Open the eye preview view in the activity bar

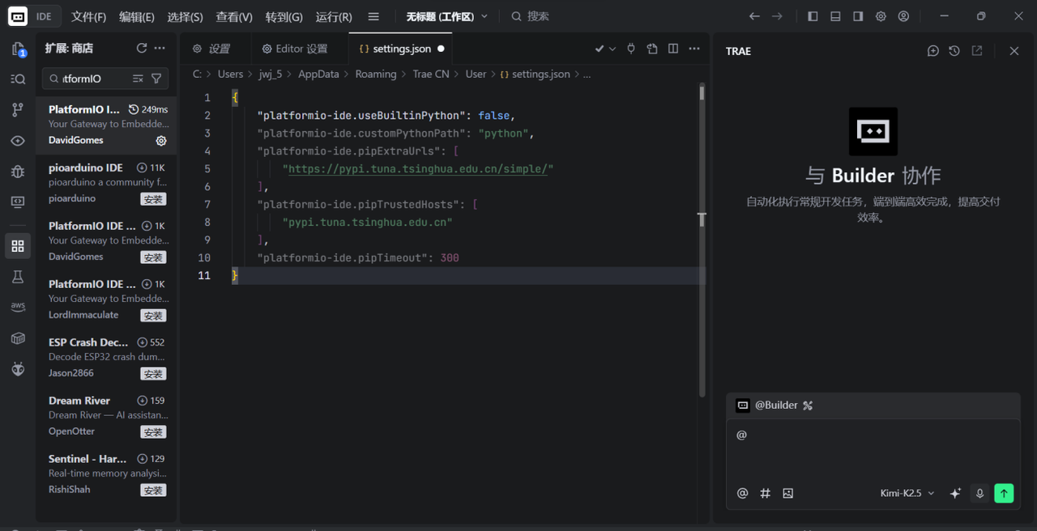point(18,141)
